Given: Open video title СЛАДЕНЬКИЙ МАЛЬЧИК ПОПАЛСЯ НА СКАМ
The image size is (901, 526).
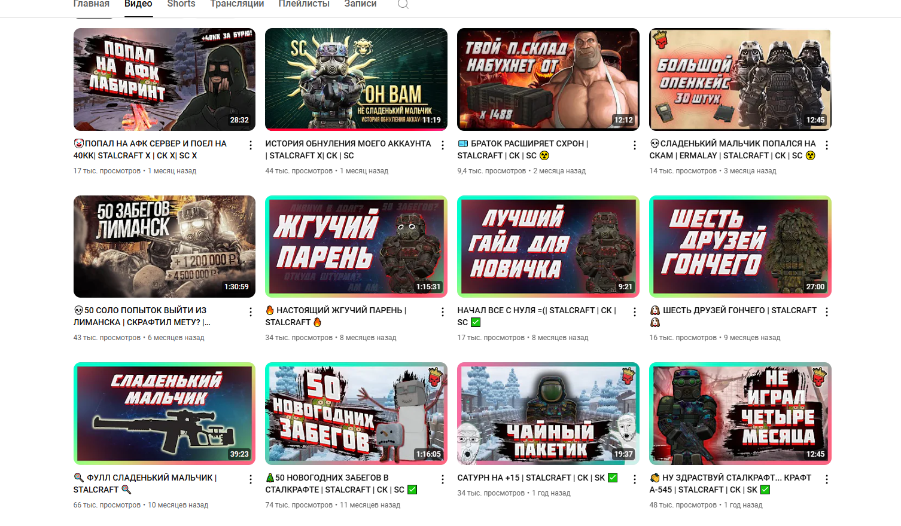Looking at the screenshot, I should click(x=733, y=149).
